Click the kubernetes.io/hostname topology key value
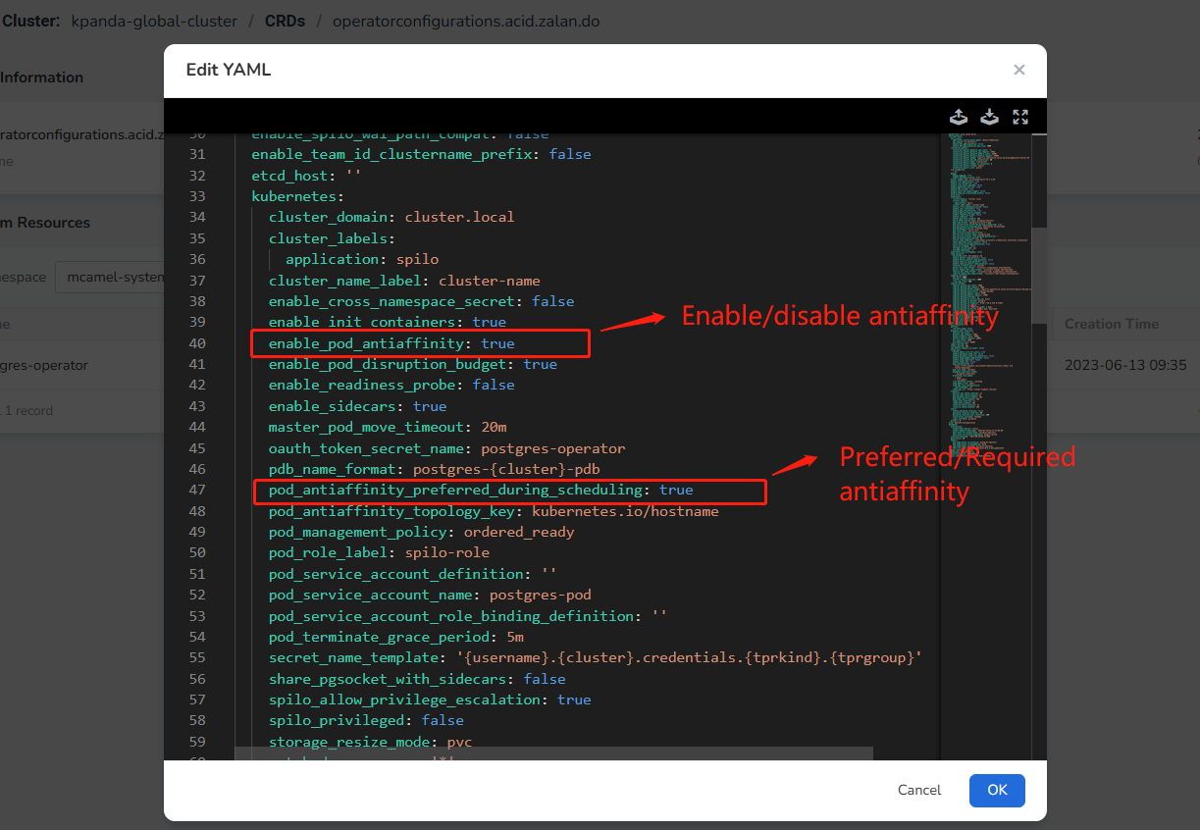Screen dimensions: 1200x830 tap(625, 511)
